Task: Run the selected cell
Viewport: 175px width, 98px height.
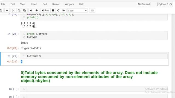Action: click(45, 10)
